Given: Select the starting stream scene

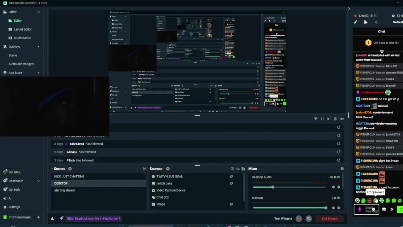Looking at the screenshot, I should tap(99, 190).
